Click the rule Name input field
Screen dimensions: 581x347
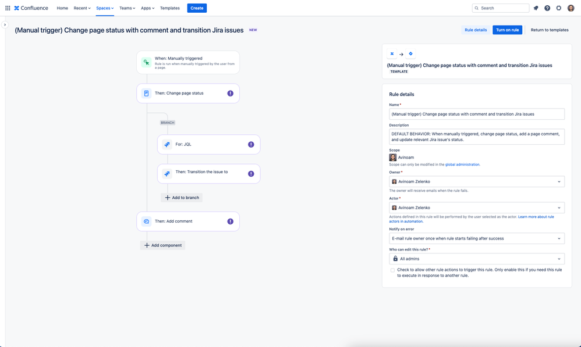click(x=477, y=114)
